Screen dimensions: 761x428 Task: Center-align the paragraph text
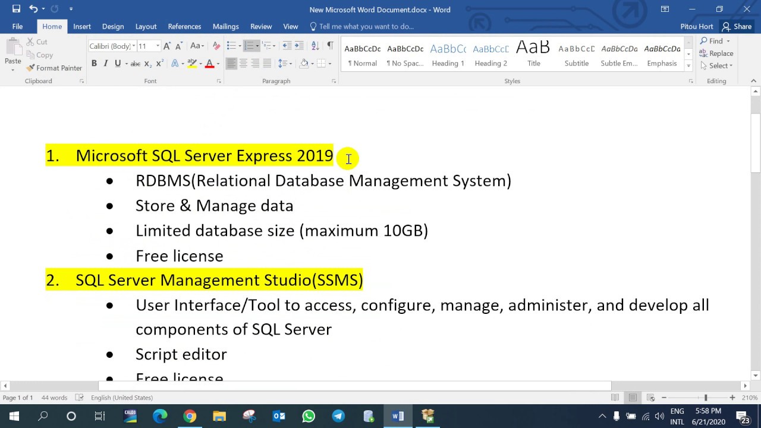pyautogui.click(x=243, y=64)
